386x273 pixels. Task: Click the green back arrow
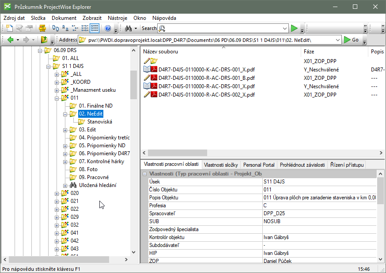[x=11, y=40]
